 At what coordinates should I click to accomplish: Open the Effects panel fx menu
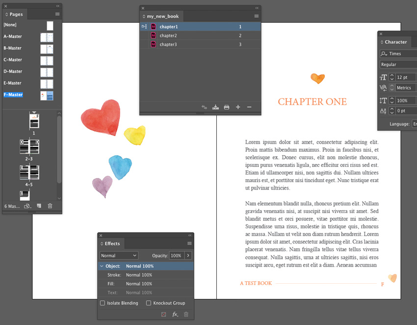(x=175, y=314)
